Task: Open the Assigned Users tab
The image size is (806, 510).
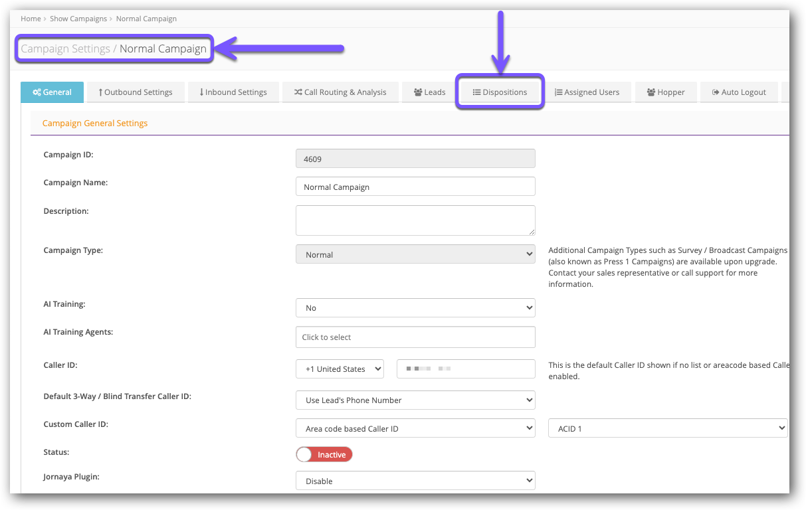Action: [x=587, y=92]
